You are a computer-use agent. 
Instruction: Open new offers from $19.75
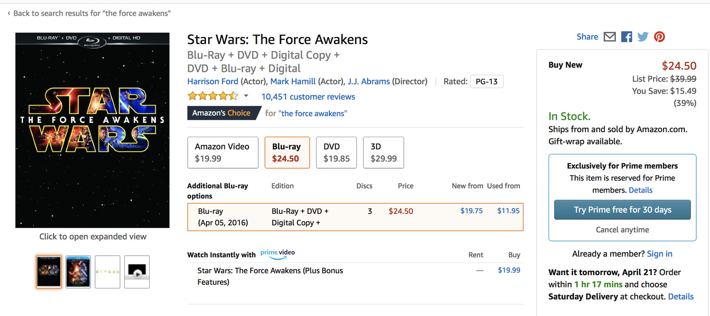coord(471,211)
